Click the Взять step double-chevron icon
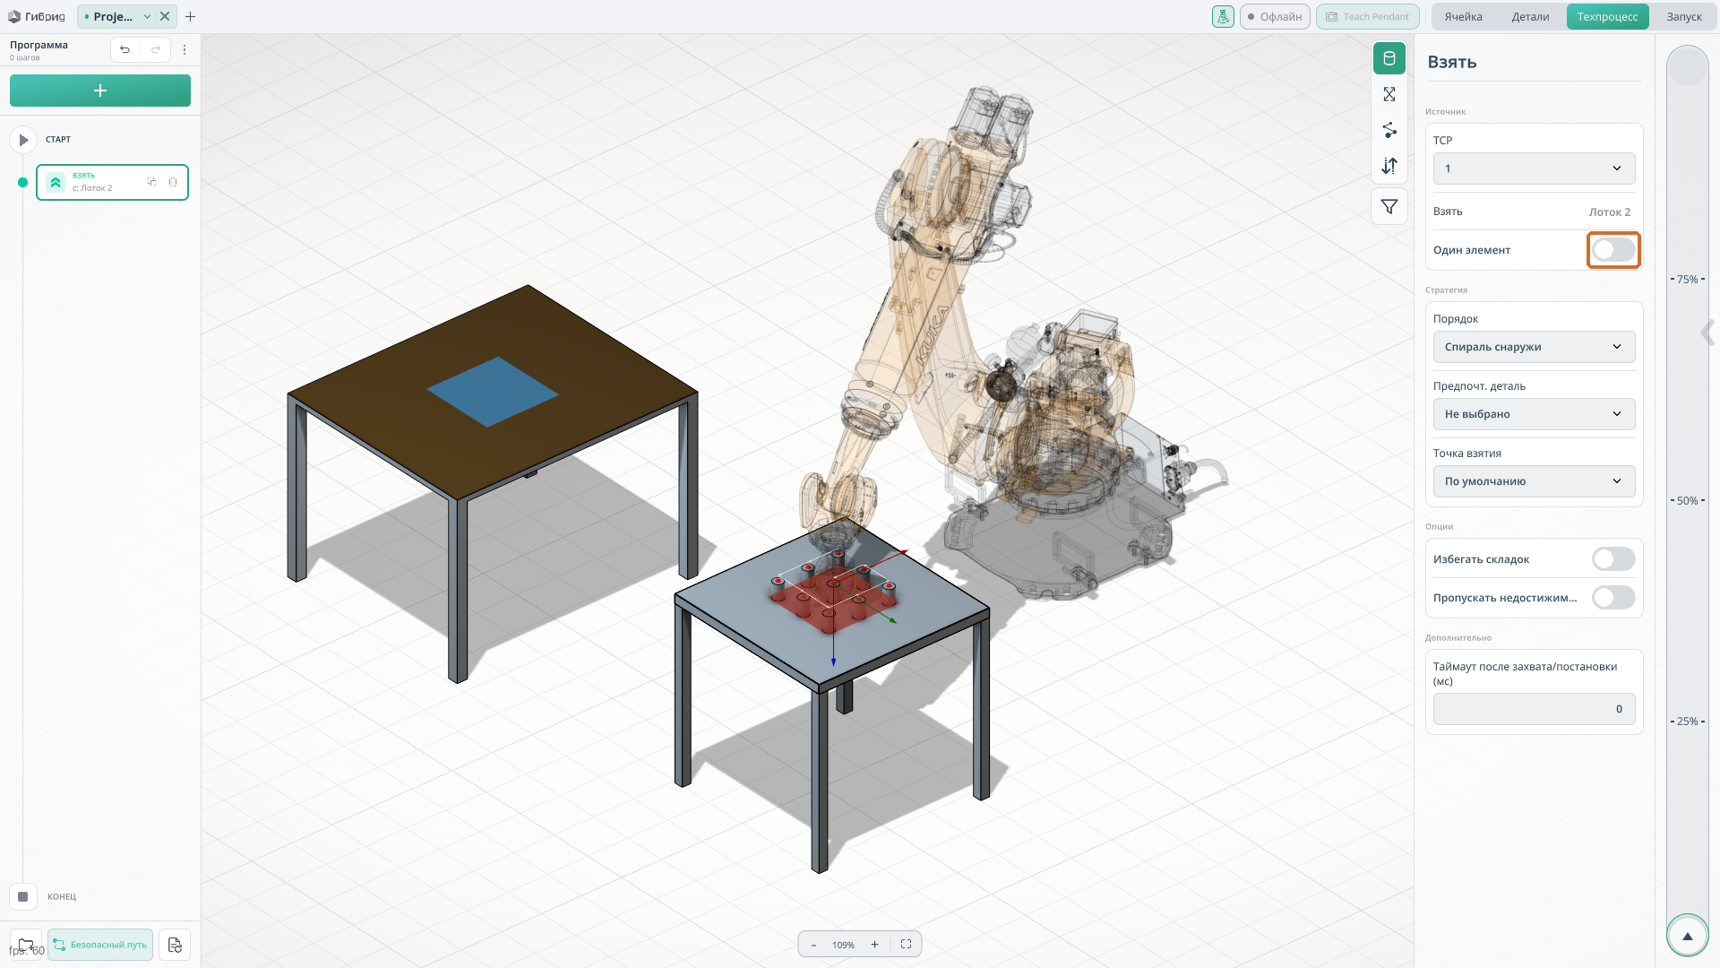Image resolution: width=1720 pixels, height=968 pixels. tap(56, 182)
